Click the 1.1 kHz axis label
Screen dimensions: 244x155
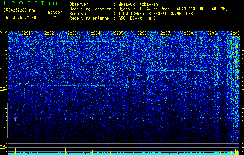[x=3, y=50]
